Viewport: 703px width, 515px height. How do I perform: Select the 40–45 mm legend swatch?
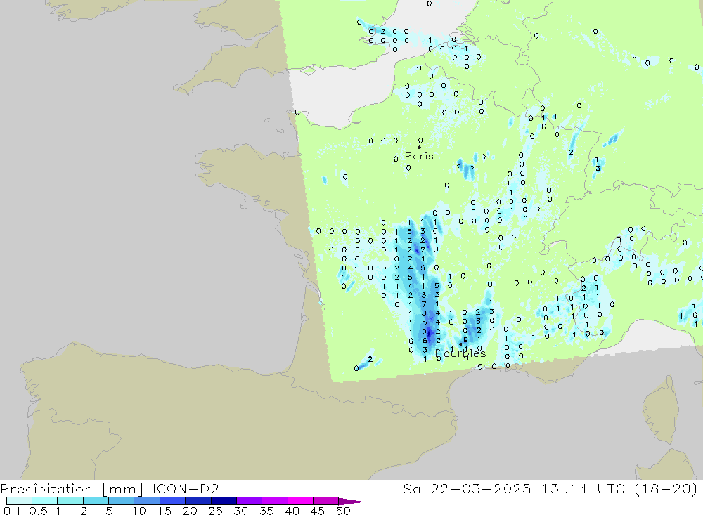pos(300,501)
